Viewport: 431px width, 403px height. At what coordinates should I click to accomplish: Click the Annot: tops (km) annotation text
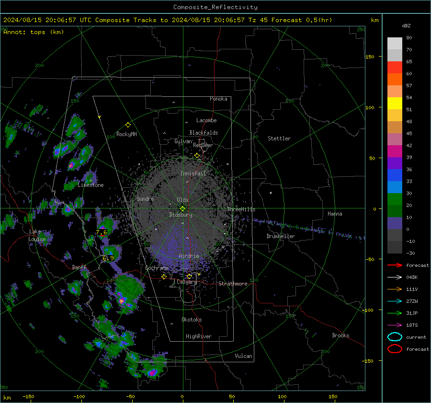click(x=34, y=32)
